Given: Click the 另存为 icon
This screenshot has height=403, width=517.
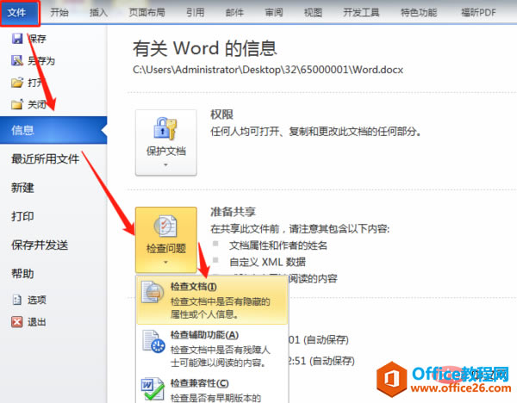Looking at the screenshot, I should 17,60.
